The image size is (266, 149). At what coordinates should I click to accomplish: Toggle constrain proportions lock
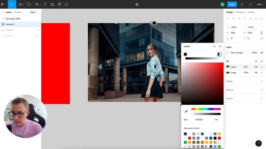click(x=262, y=33)
